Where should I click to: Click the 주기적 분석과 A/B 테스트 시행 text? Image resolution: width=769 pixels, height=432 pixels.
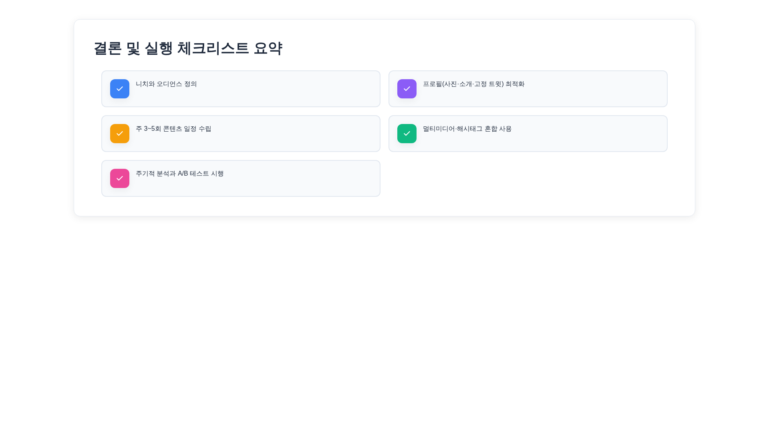pos(179,173)
